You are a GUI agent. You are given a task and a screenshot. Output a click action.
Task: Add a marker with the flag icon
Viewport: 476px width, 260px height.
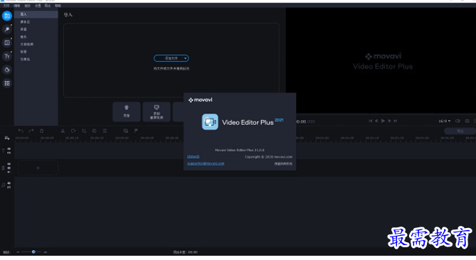tap(136, 131)
